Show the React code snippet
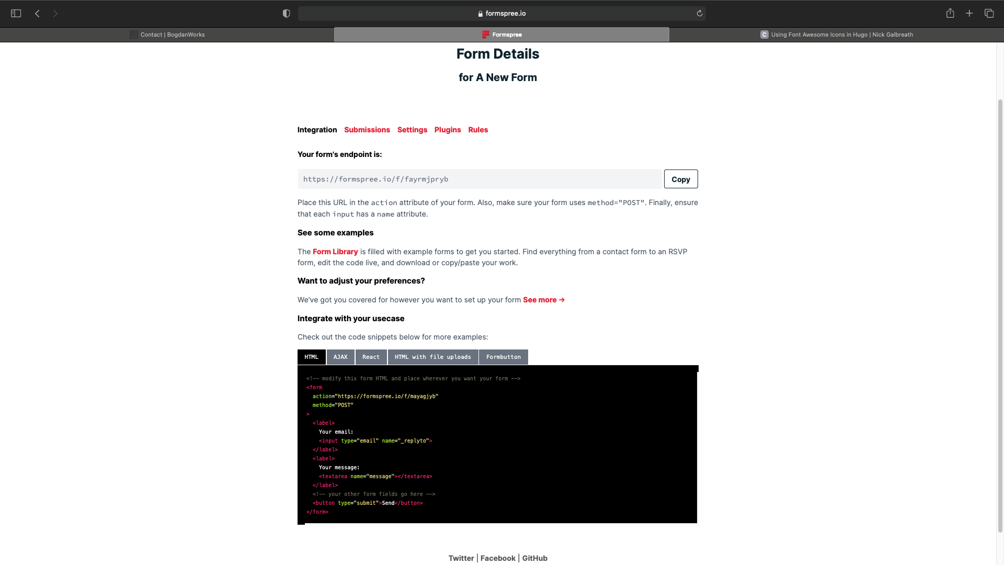 click(371, 357)
